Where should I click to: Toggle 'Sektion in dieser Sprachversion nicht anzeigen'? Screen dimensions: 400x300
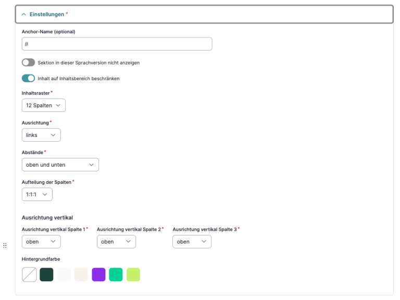pos(28,63)
